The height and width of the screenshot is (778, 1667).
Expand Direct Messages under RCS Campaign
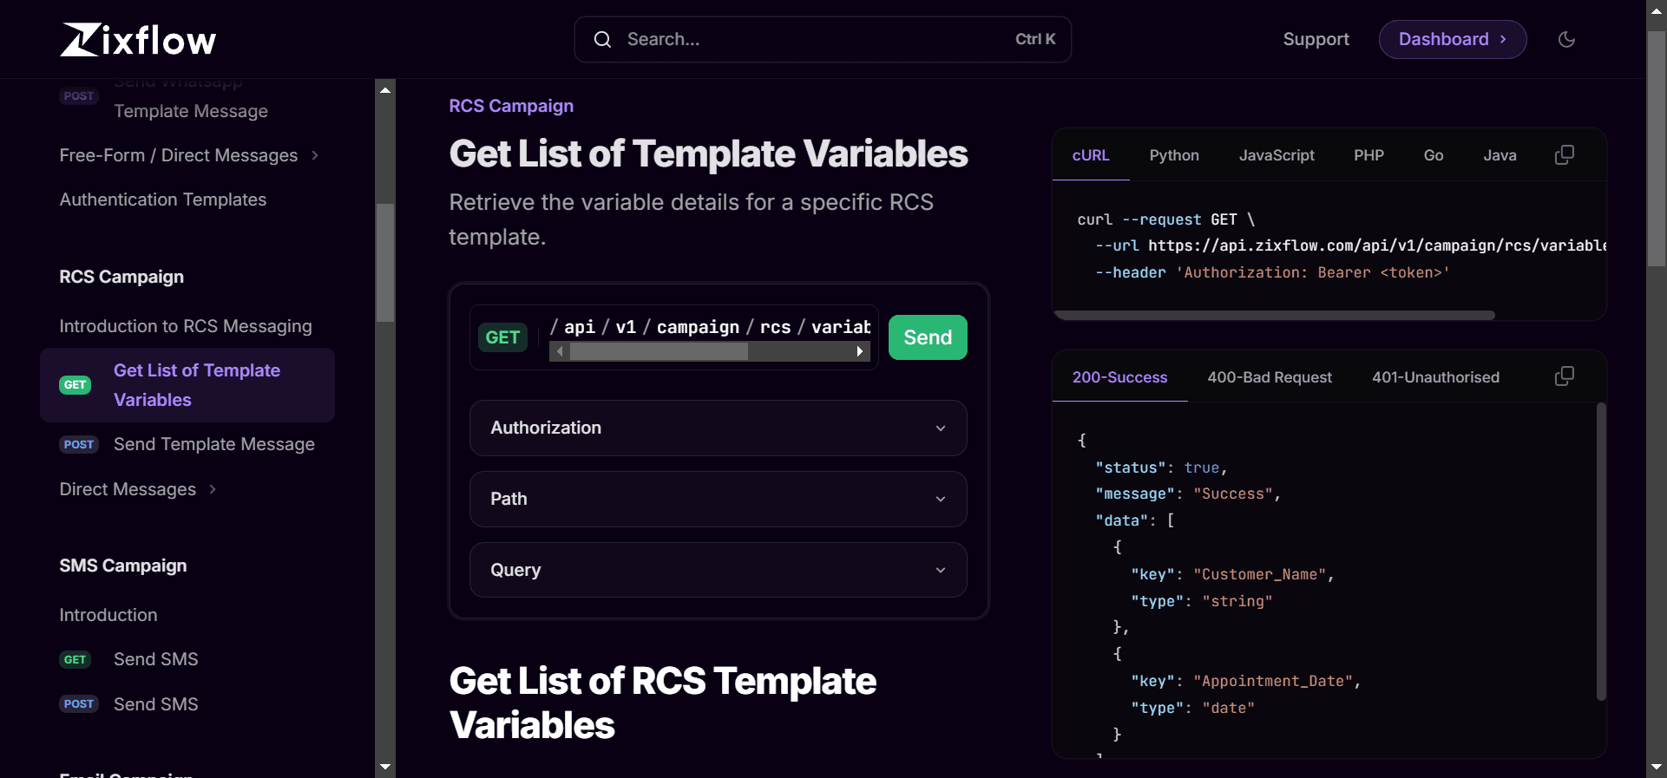[137, 489]
